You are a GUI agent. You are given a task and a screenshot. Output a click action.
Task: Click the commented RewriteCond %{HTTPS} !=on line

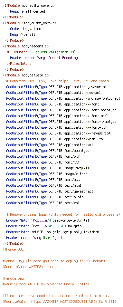pyautogui.click(x=28, y=267)
